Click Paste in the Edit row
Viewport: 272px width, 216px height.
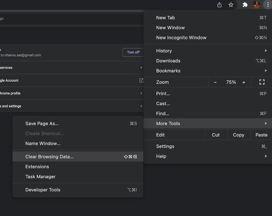261,135
